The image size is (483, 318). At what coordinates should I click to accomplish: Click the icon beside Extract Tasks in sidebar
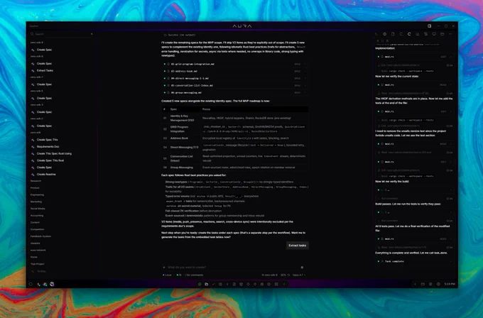[33, 70]
